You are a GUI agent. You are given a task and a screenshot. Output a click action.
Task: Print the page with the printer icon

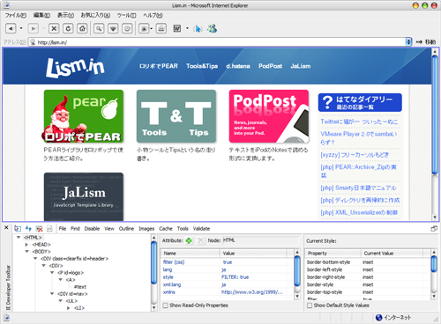(161, 28)
